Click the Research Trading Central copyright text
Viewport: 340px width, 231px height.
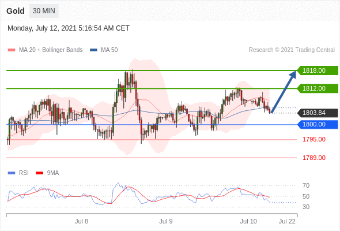292,50
